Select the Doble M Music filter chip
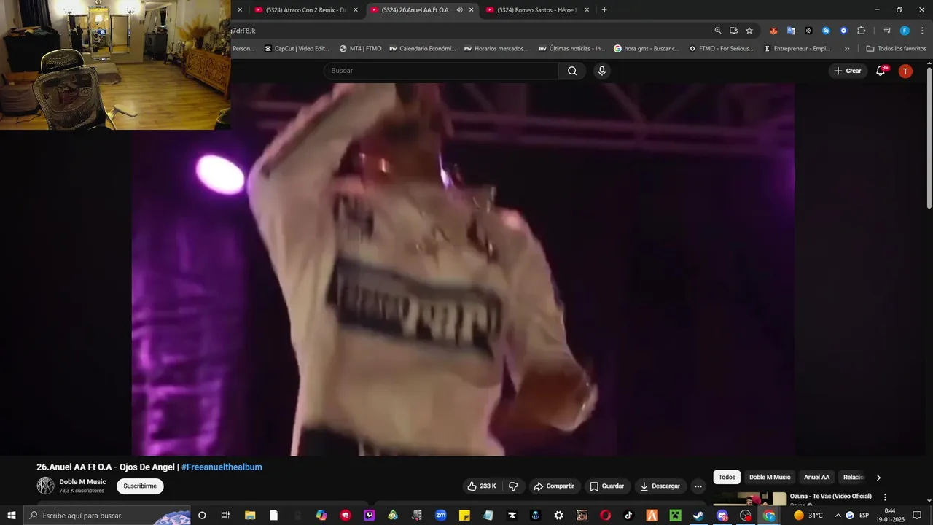 770,478
